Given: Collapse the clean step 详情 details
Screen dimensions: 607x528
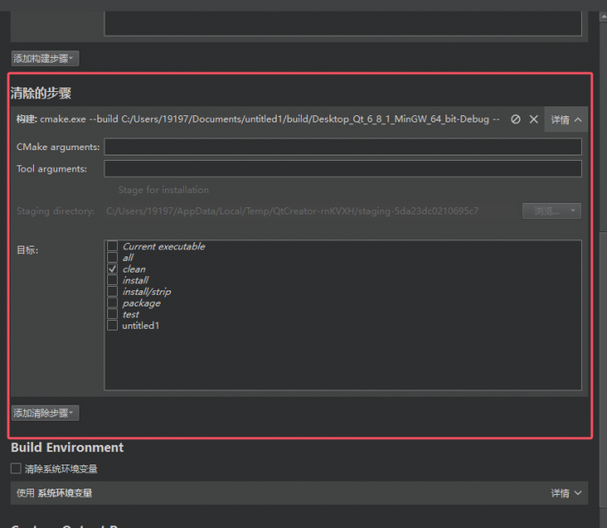Looking at the screenshot, I should point(566,119).
